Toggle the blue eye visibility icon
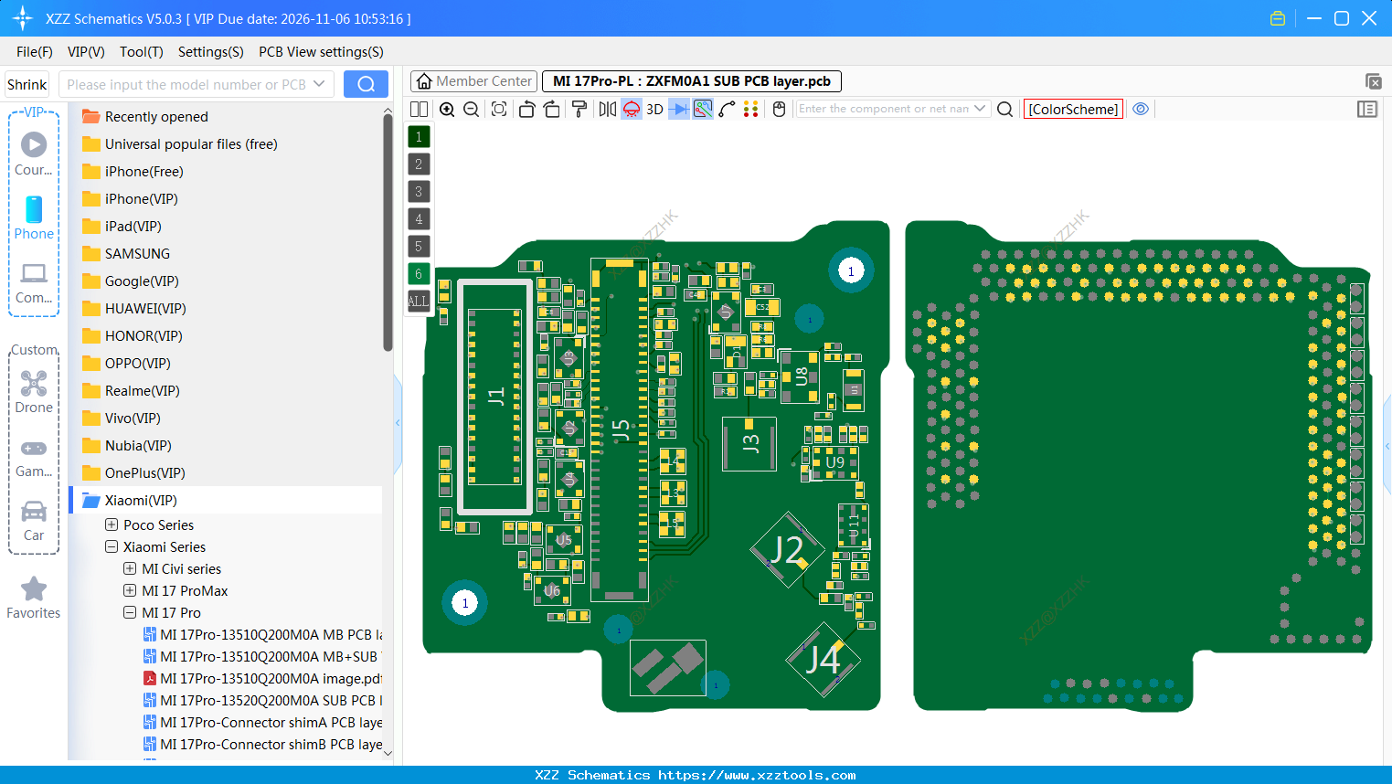This screenshot has width=1392, height=784. pyautogui.click(x=1141, y=109)
